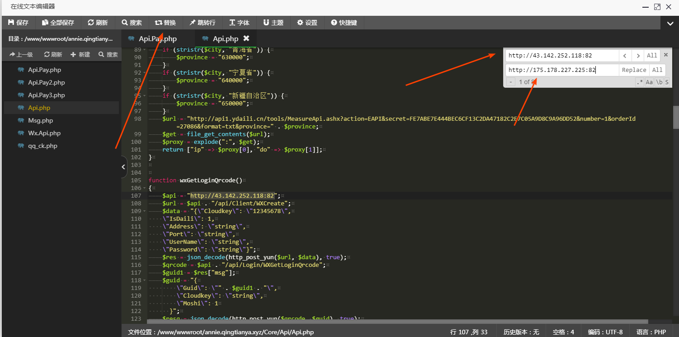Click All beside the Replace button

657,70
